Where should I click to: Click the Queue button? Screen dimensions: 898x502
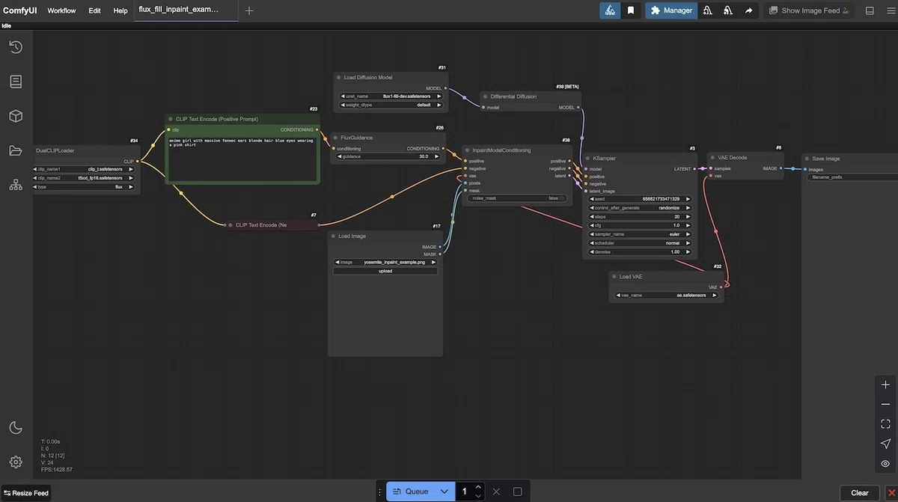(411, 492)
